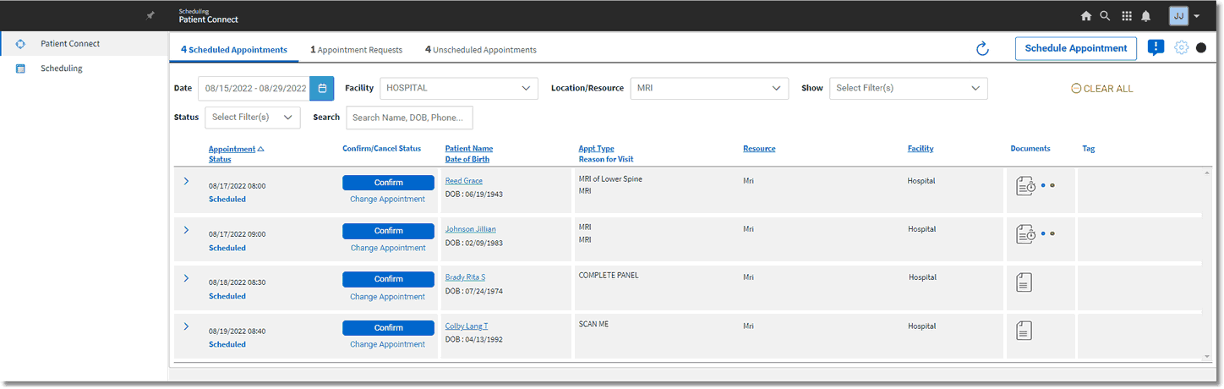Viewport: 1224px width, 389px height.
Task: Open search with the magnifier icon
Action: [1106, 16]
